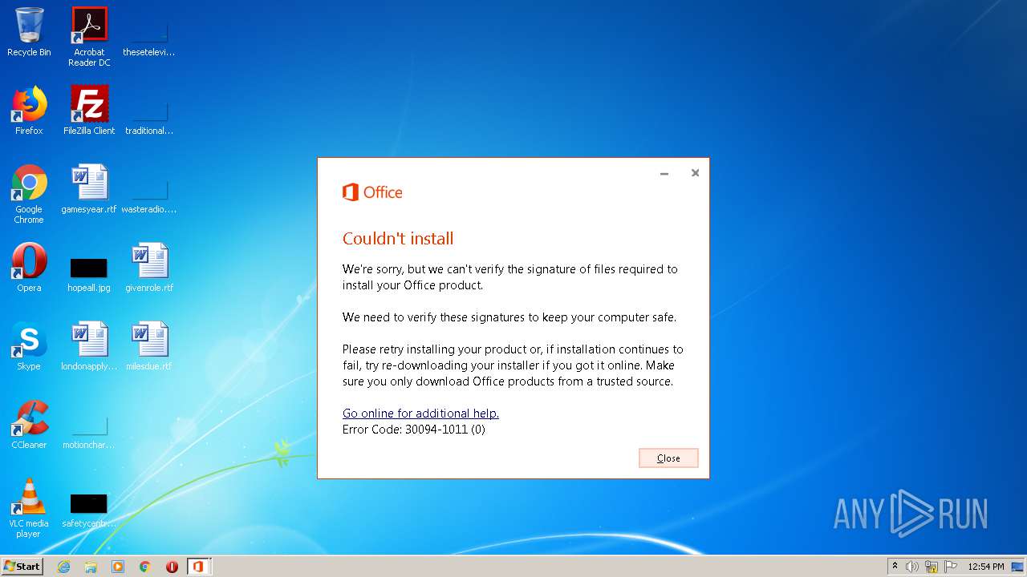Switch to Office installer taskbar button
The width and height of the screenshot is (1027, 577).
click(198, 567)
